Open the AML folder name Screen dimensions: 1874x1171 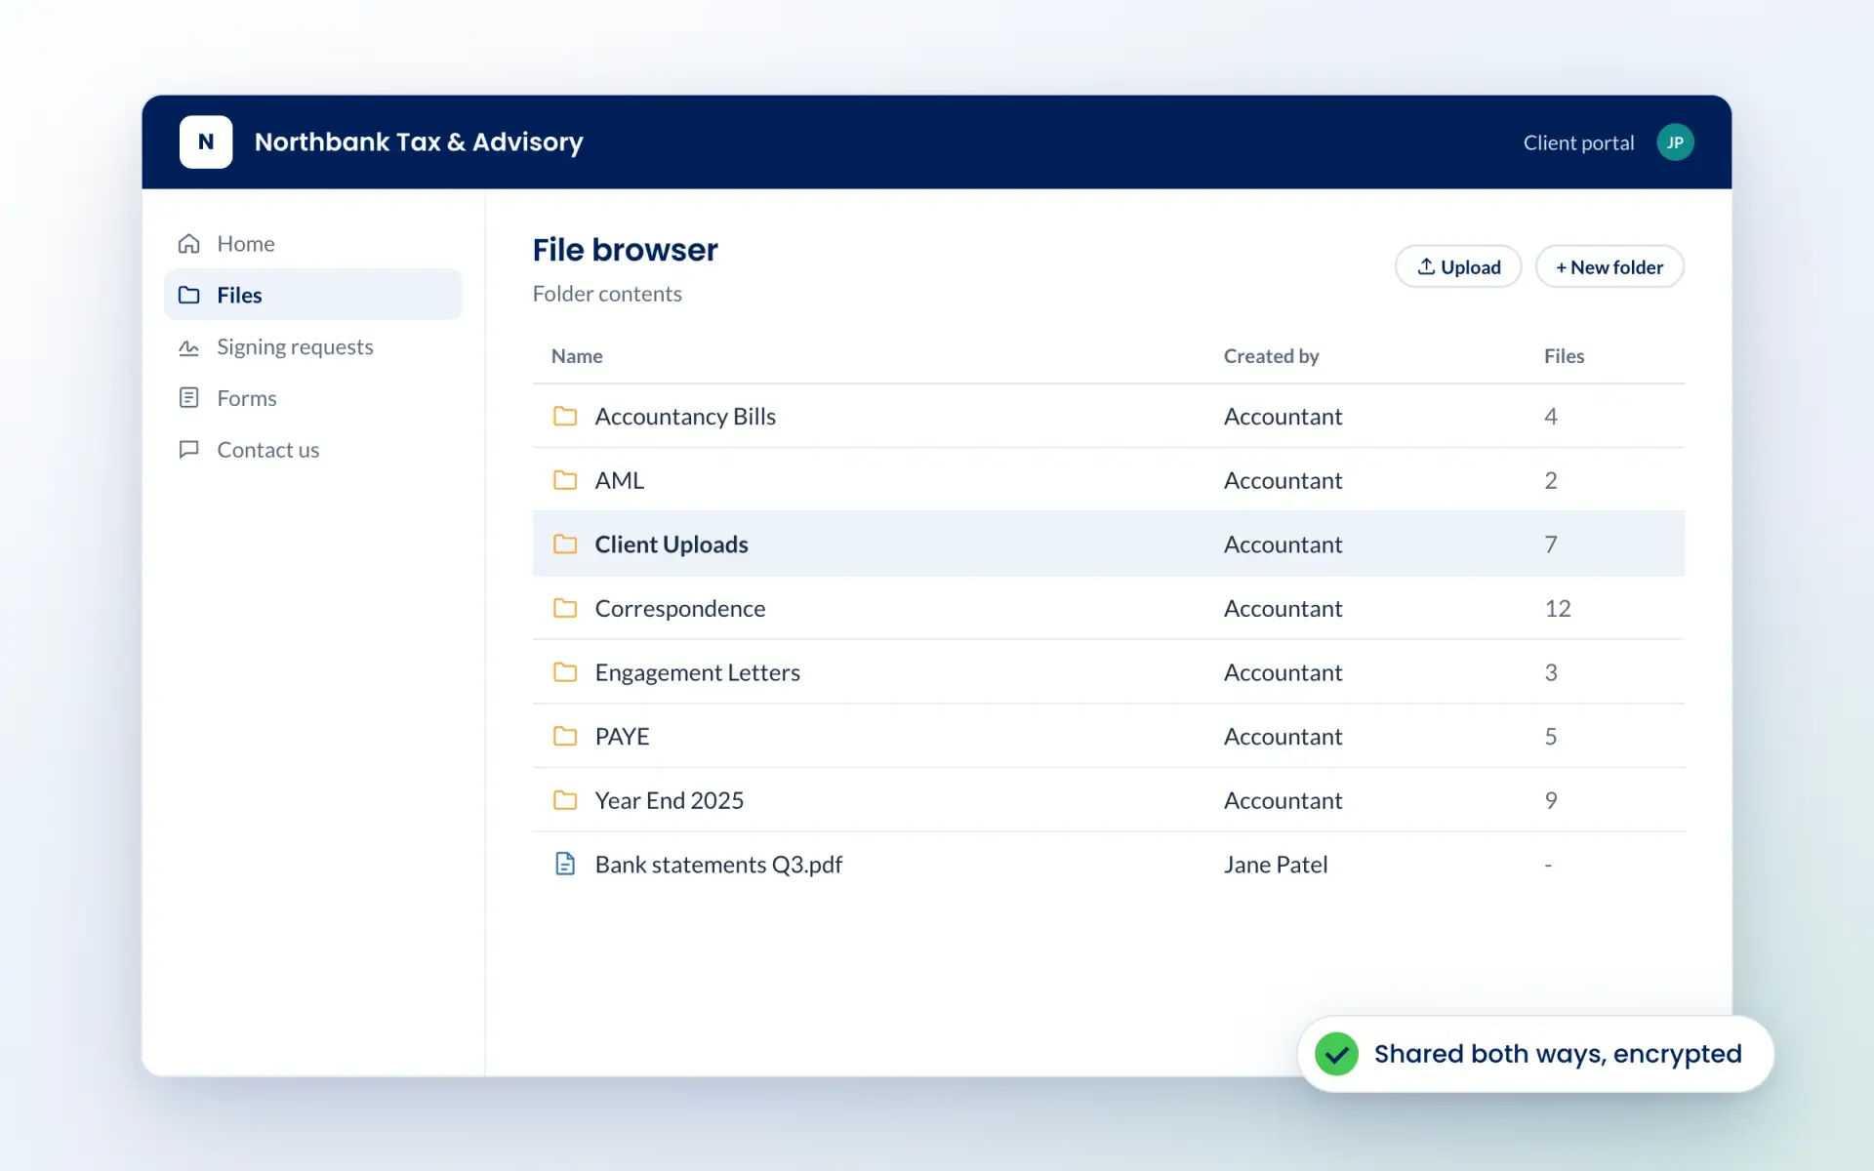click(x=620, y=480)
